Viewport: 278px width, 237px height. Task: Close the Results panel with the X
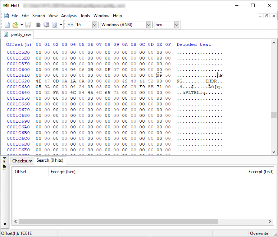(5, 224)
